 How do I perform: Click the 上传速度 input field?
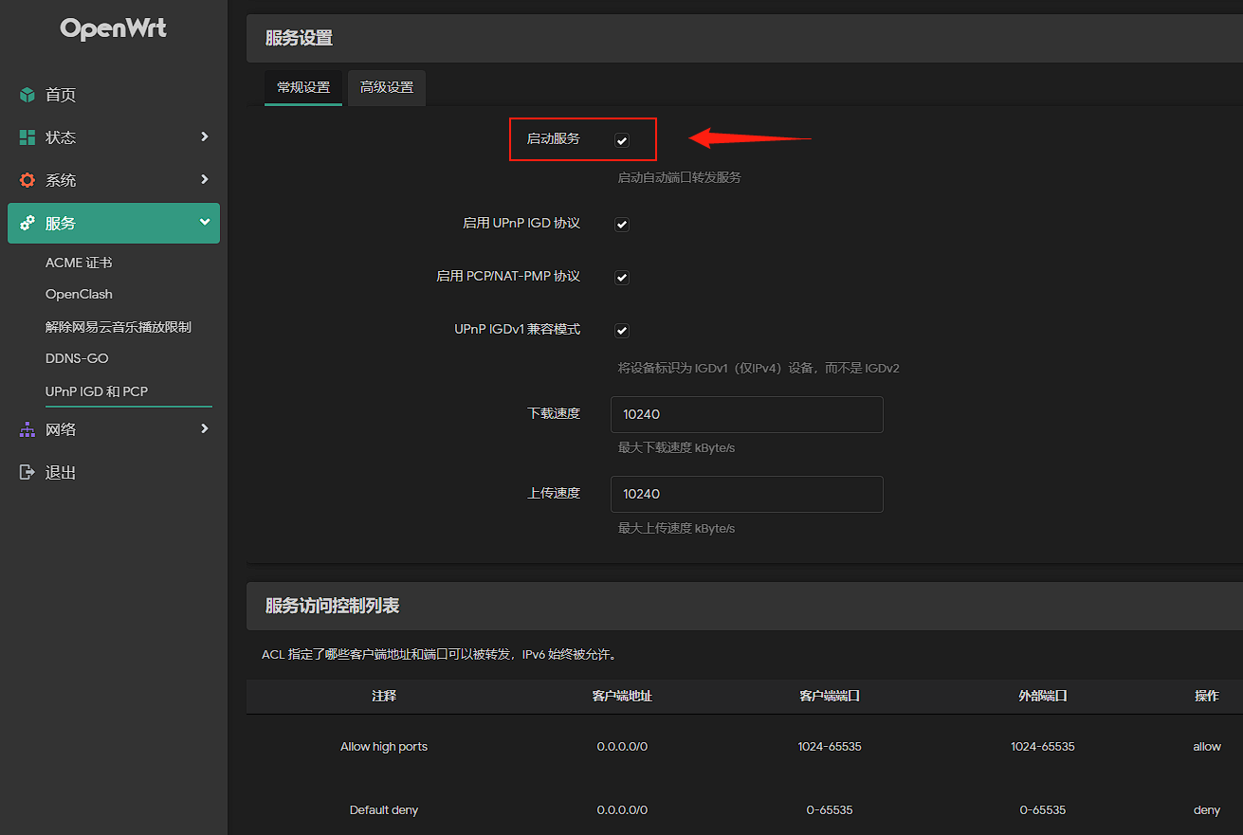pos(747,495)
